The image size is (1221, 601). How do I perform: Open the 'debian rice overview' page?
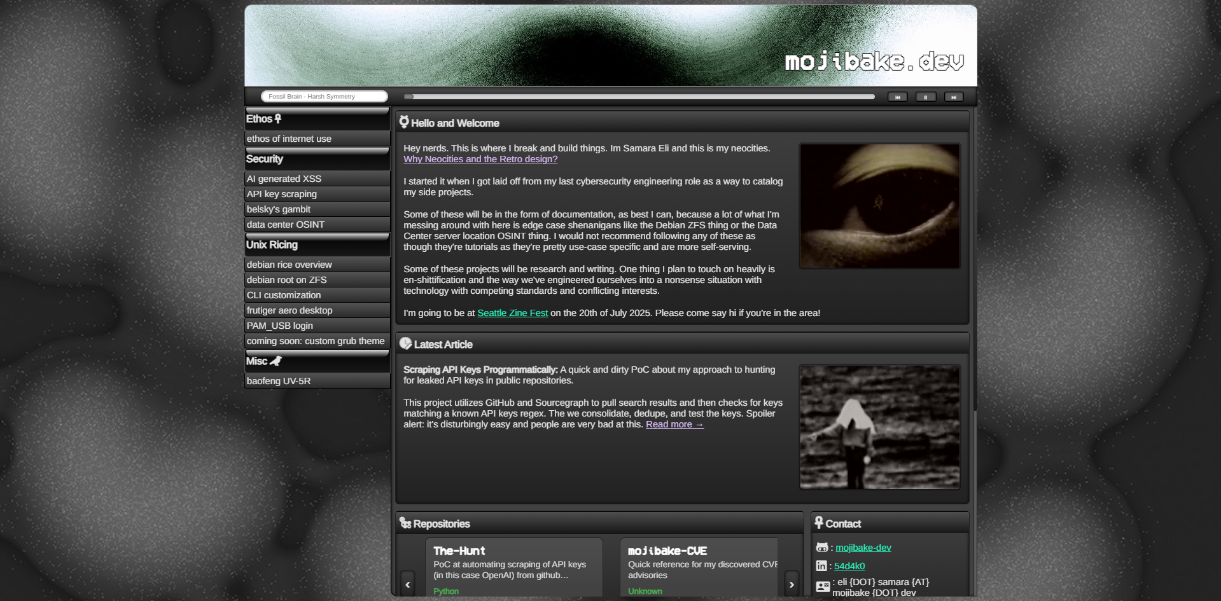317,265
